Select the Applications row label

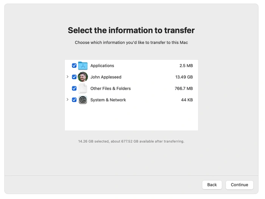(102, 65)
